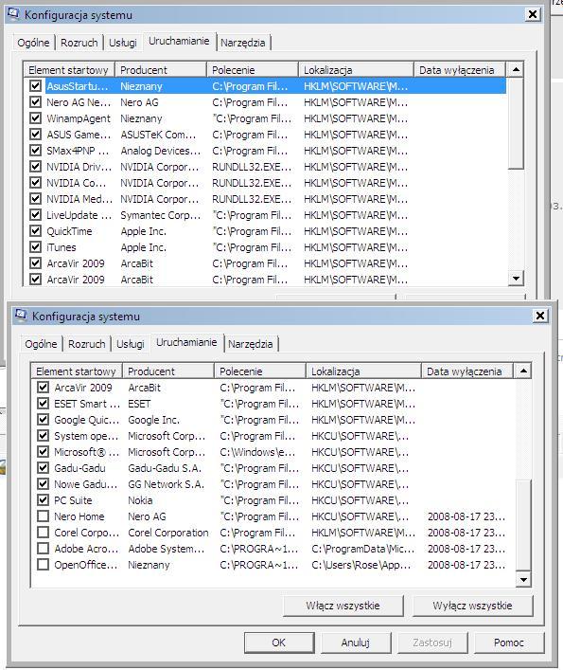This screenshot has height=670, width=563.
Task: Switch to Rozruch tab in lower window
Action: (87, 344)
